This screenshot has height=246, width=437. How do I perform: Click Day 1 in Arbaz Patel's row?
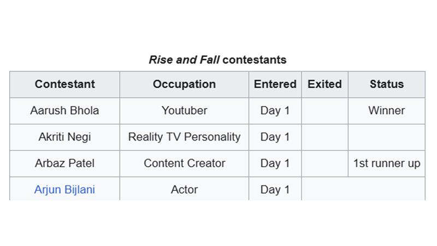tap(275, 163)
